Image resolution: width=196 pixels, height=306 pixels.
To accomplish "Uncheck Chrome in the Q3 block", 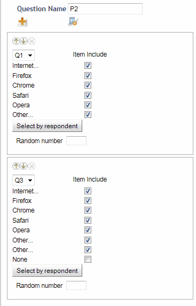I will [x=88, y=210].
